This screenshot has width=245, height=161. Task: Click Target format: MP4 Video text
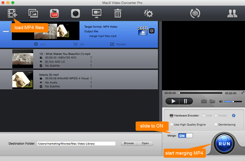click(101, 27)
